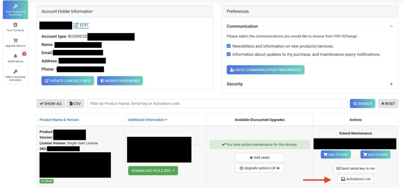This screenshot has height=193, width=404.
Task: Collapse the Communication section
Action: (391, 26)
